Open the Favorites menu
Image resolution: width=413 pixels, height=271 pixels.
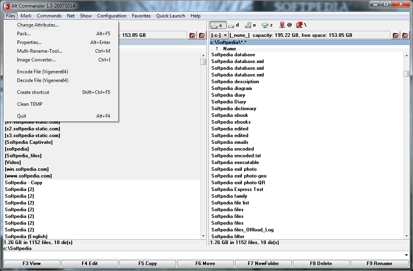point(141,16)
